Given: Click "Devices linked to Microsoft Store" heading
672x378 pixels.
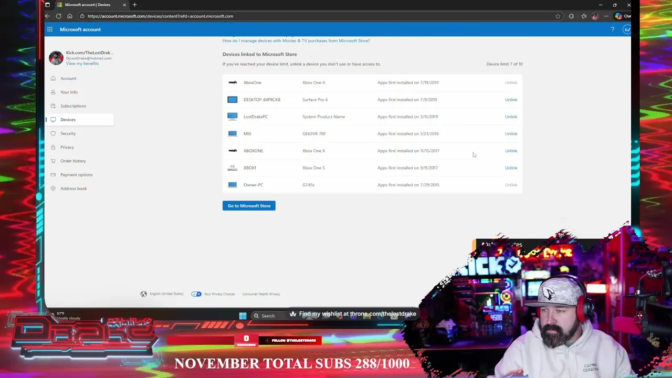Looking at the screenshot, I should pos(259,54).
